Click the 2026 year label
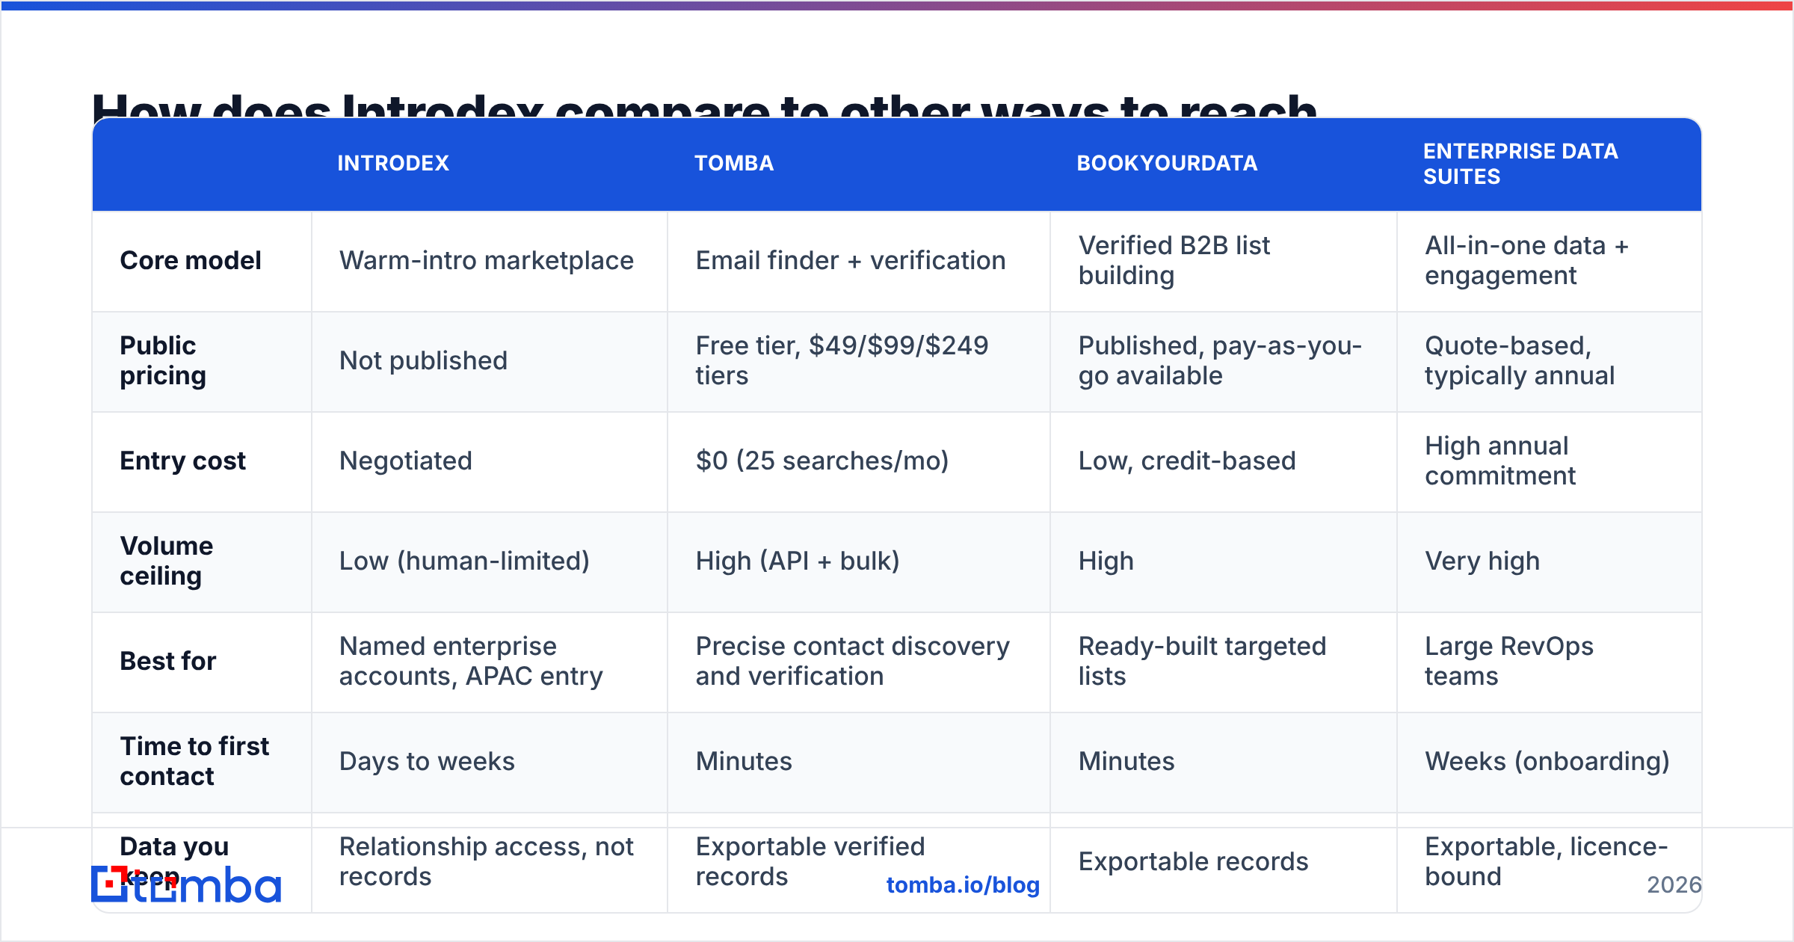Image resolution: width=1794 pixels, height=942 pixels. click(x=1674, y=884)
